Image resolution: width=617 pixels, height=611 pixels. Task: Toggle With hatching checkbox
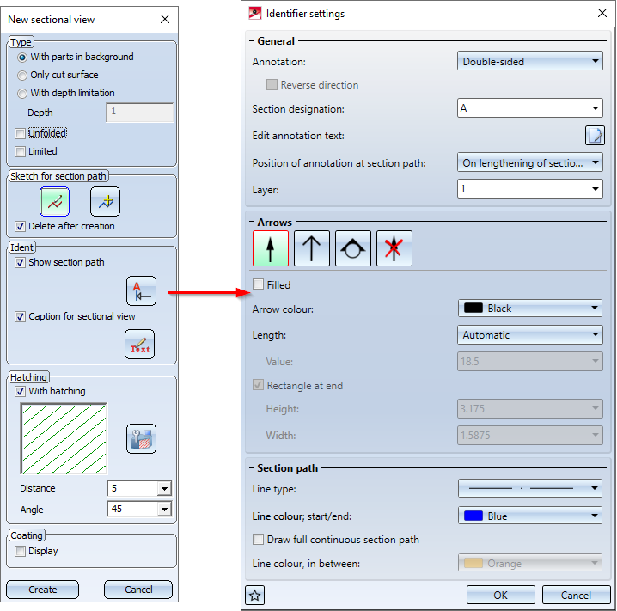(x=20, y=392)
